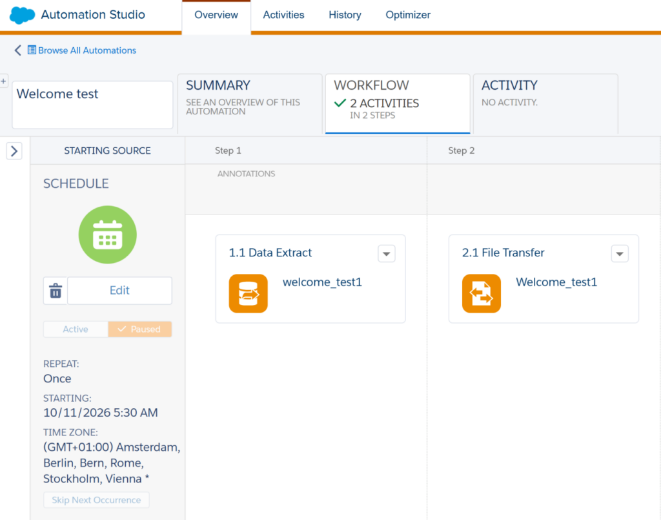Click the Step 1 annotations area
The width and height of the screenshot is (661, 520).
coord(305,189)
